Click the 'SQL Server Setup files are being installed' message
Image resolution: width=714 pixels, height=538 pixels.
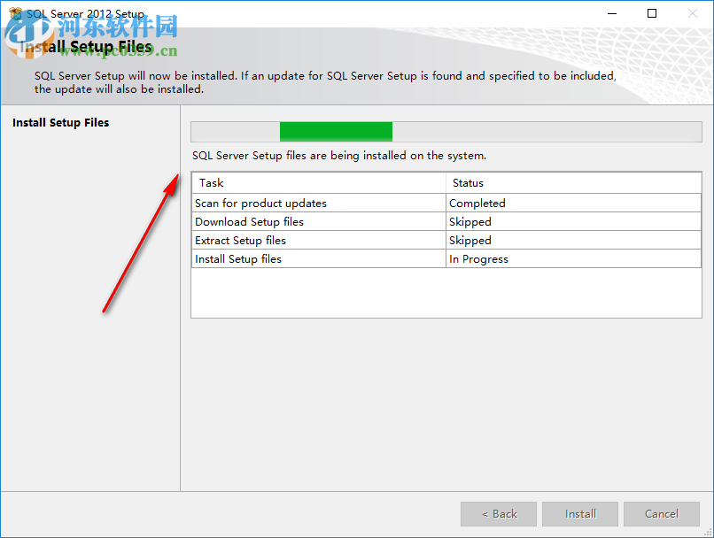(x=339, y=156)
